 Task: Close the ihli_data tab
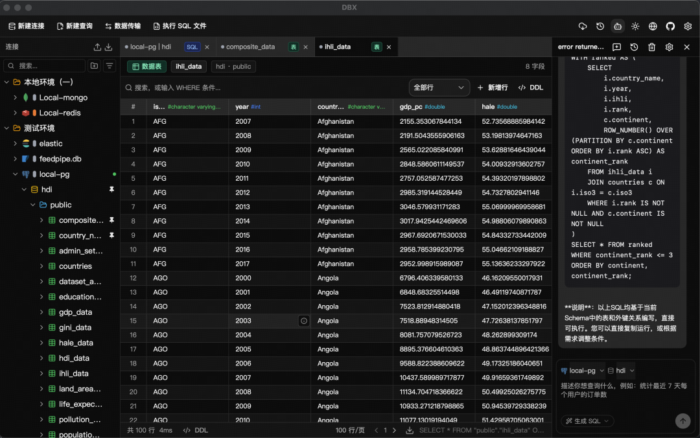(x=389, y=47)
